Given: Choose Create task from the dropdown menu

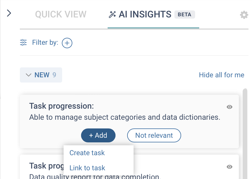Looking at the screenshot, I should click(87, 153).
